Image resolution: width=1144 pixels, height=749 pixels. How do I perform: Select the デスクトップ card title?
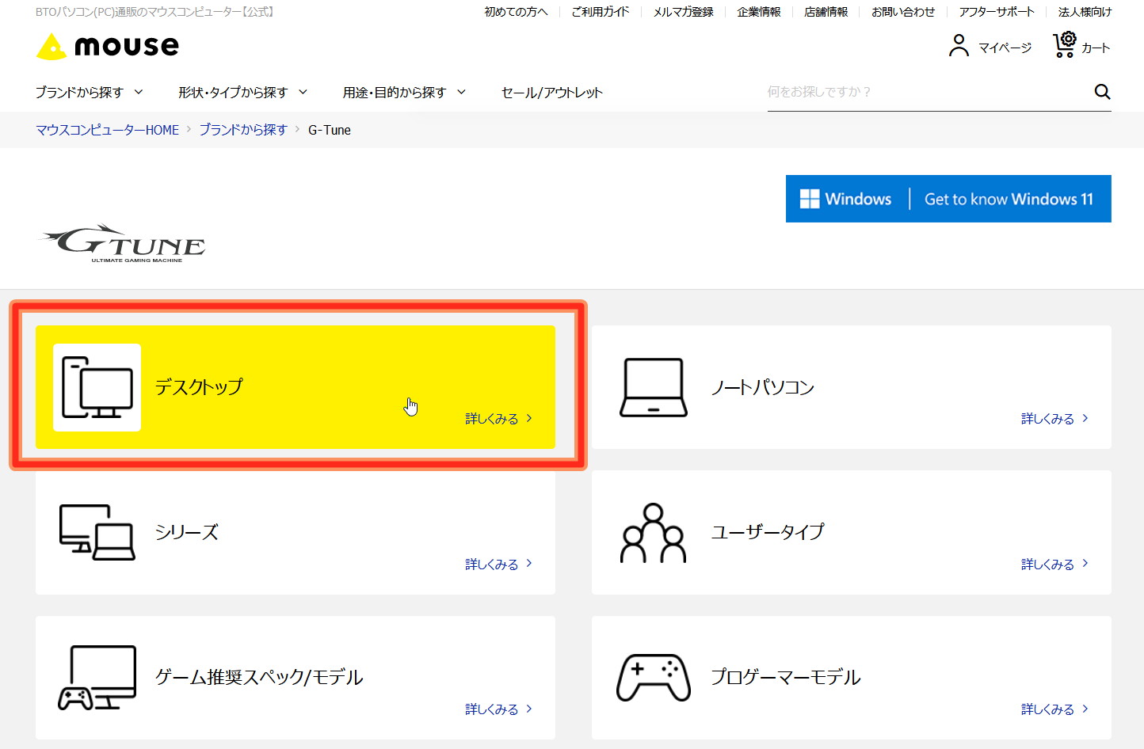click(199, 387)
